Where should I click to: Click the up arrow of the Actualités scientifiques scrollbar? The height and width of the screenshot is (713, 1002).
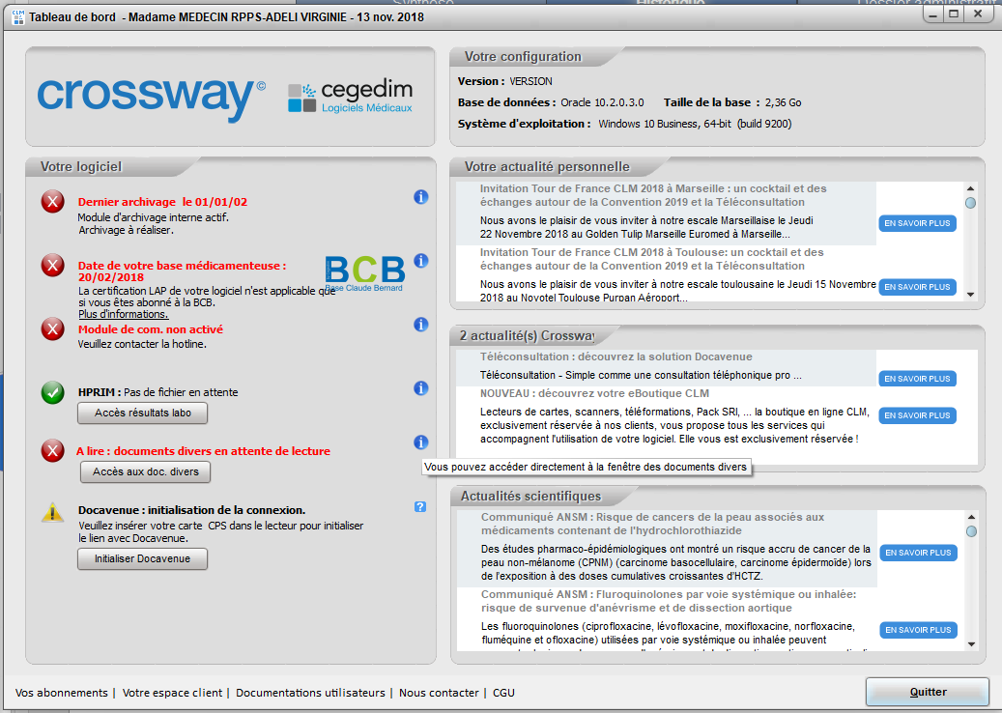(x=971, y=517)
